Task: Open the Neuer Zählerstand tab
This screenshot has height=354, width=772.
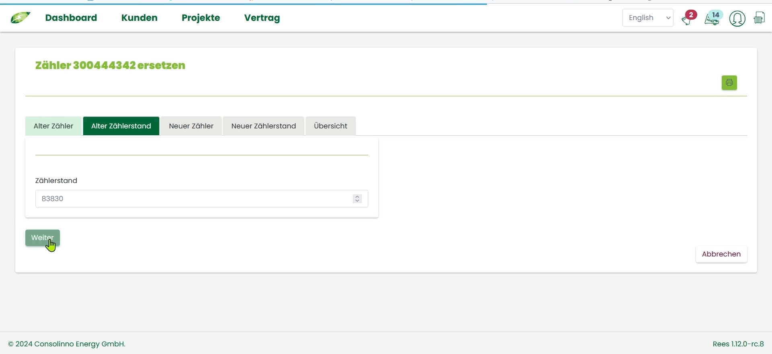Action: click(x=263, y=126)
